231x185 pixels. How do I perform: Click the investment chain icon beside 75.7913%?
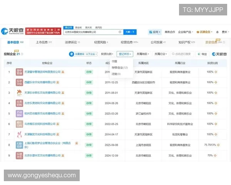click(x=218, y=145)
